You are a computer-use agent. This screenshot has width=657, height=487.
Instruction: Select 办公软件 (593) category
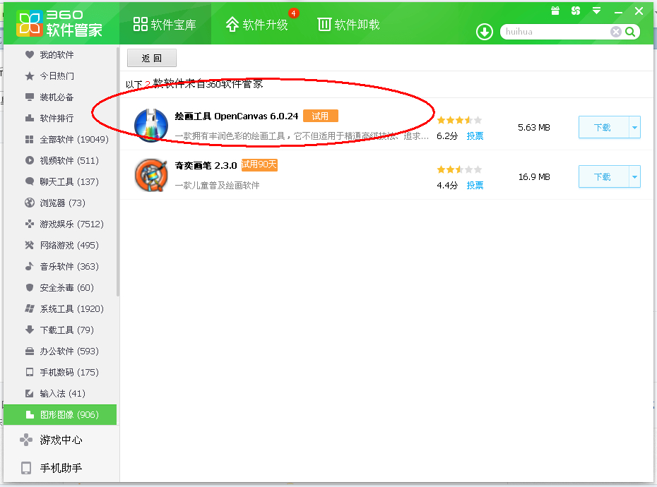coord(69,351)
